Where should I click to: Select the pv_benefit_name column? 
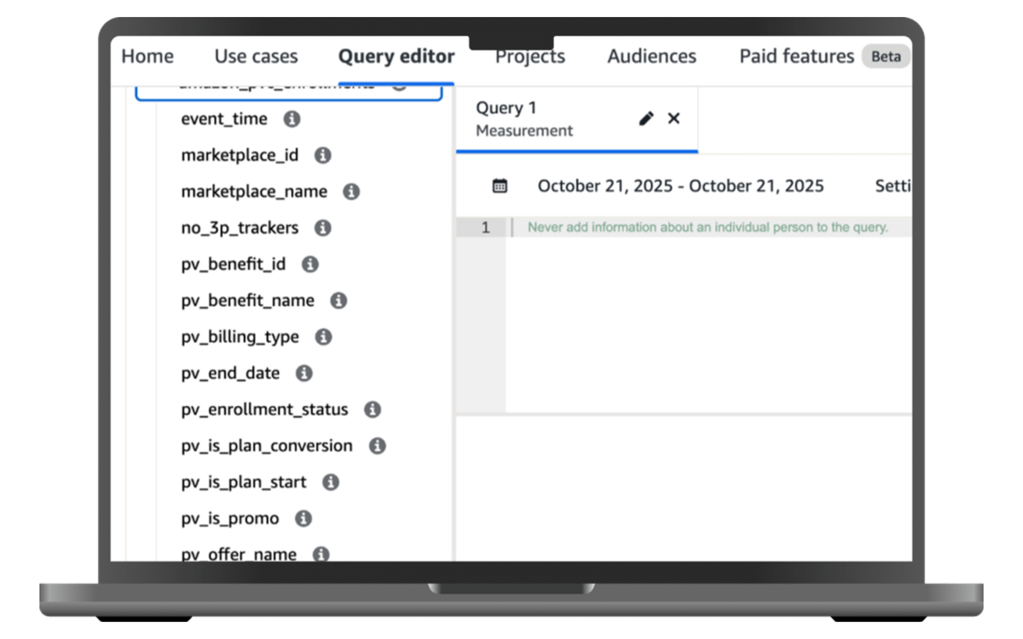tap(247, 301)
